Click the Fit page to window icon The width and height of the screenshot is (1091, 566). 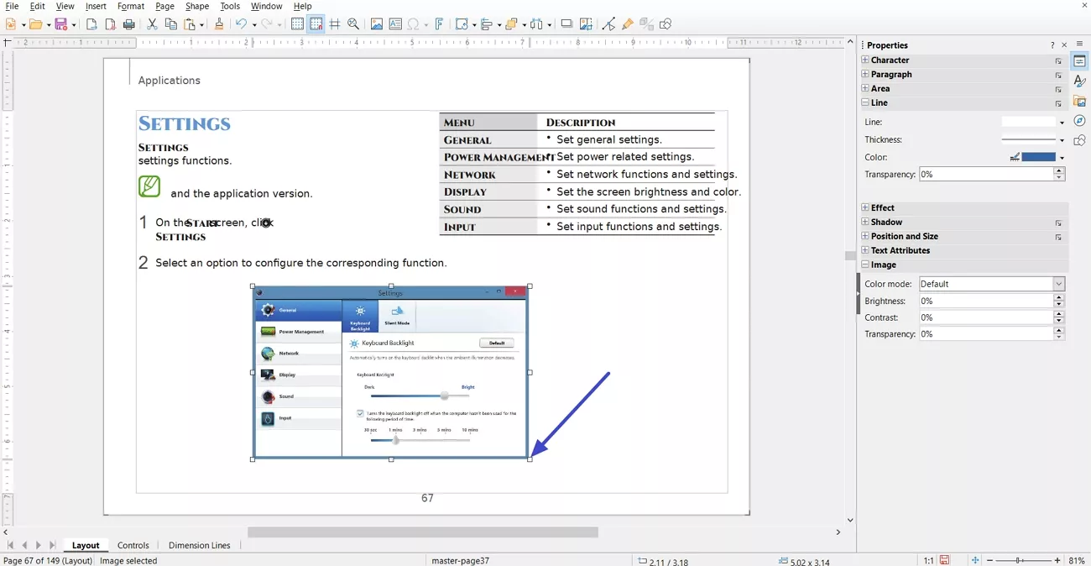(x=975, y=560)
